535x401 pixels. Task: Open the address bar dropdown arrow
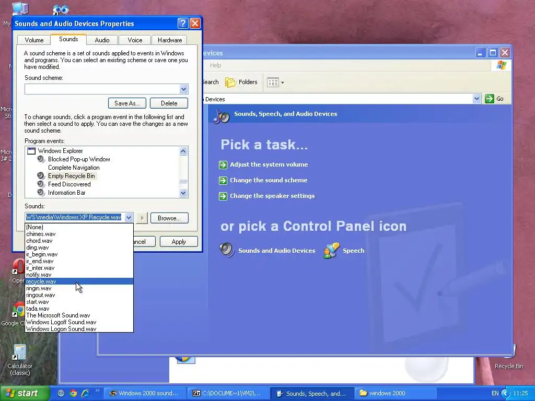tap(476, 99)
